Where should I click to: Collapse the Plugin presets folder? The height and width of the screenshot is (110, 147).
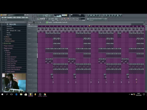click(8, 48)
